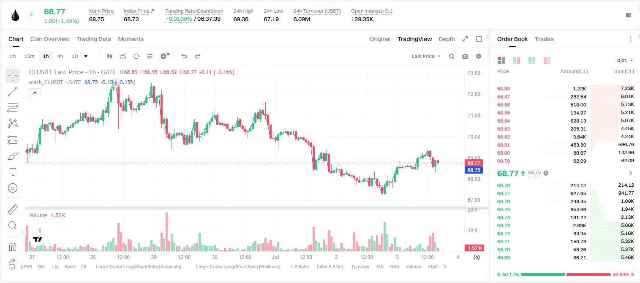This screenshot has width=640, height=283.
Task: Open the candlestick chart type selector
Action: tap(109, 56)
